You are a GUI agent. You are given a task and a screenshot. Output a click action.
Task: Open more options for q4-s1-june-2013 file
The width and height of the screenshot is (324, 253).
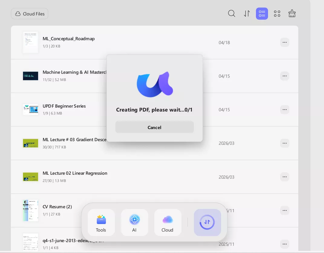[285, 244]
